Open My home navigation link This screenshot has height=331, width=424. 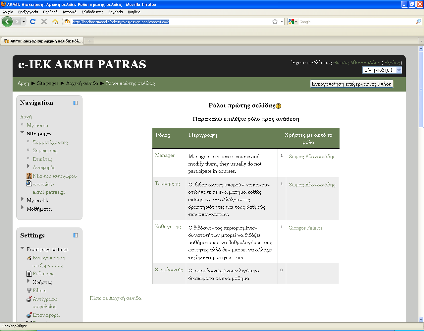click(x=37, y=125)
